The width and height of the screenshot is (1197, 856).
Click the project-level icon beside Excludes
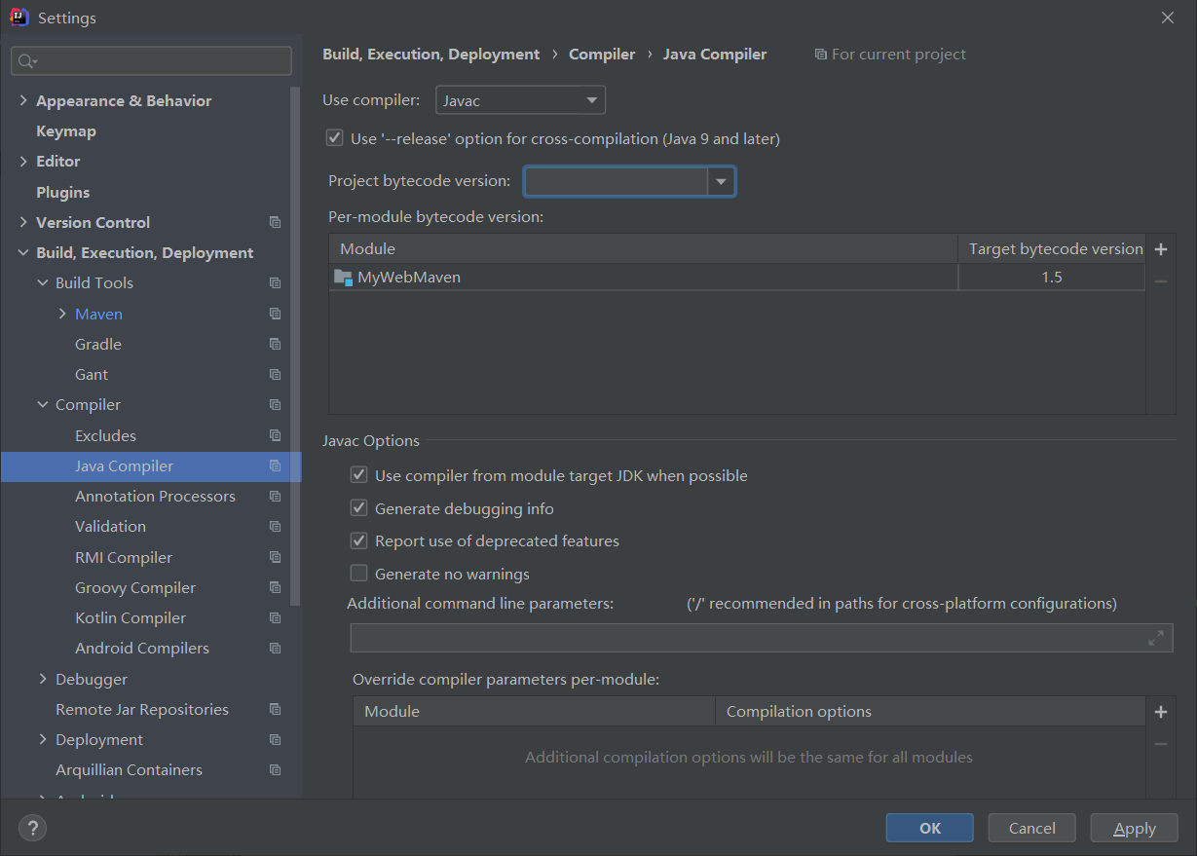pos(276,435)
